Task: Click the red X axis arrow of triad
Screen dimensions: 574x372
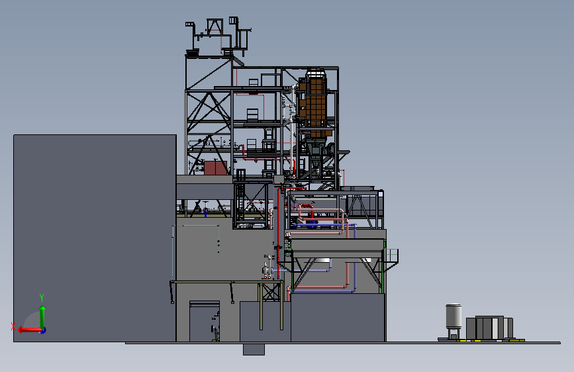Action: point(29,330)
